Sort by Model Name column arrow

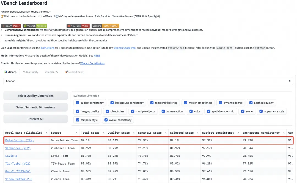click(46, 133)
